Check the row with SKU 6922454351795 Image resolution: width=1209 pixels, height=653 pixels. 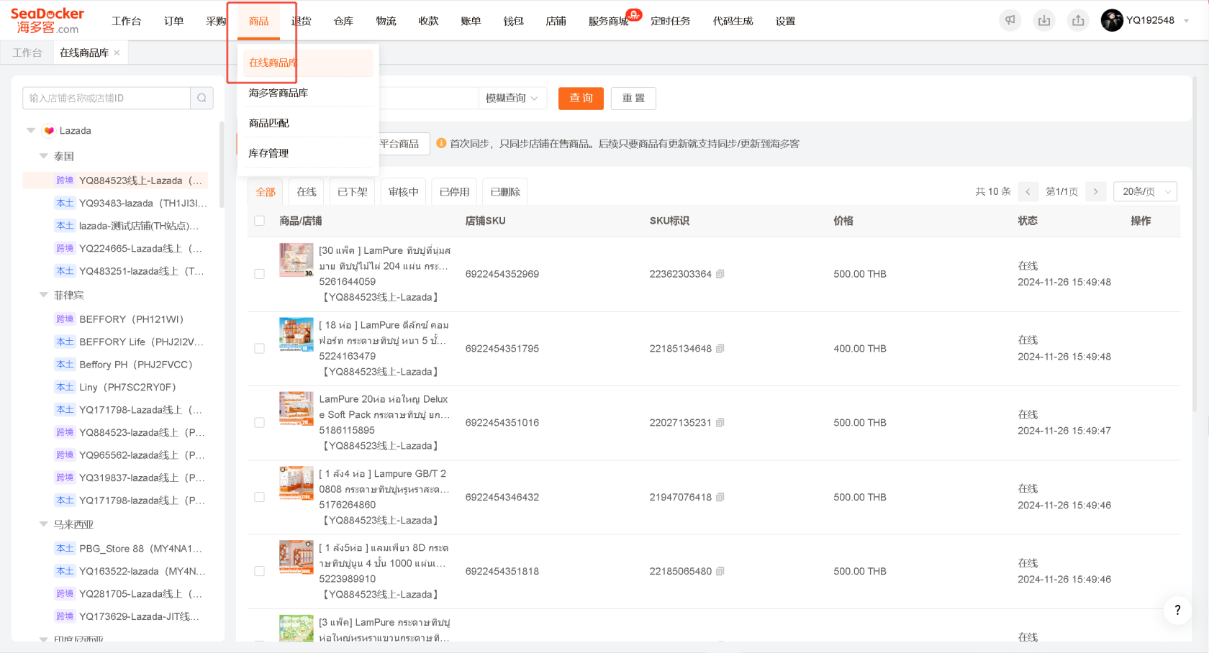tap(260, 349)
